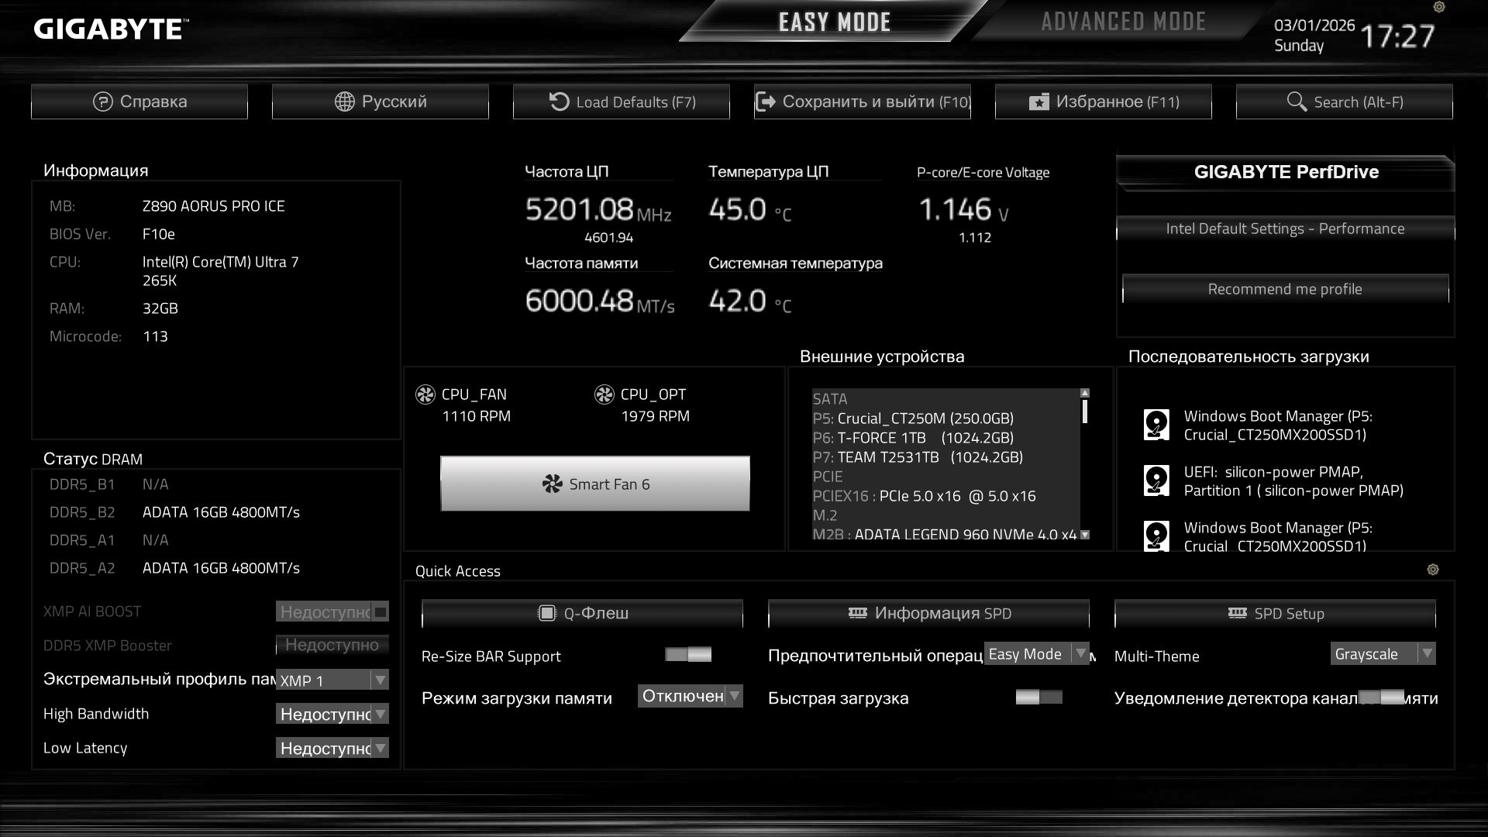The width and height of the screenshot is (1488, 837).
Task: Click the fan icon next to CPU_OPT
Action: pos(604,394)
